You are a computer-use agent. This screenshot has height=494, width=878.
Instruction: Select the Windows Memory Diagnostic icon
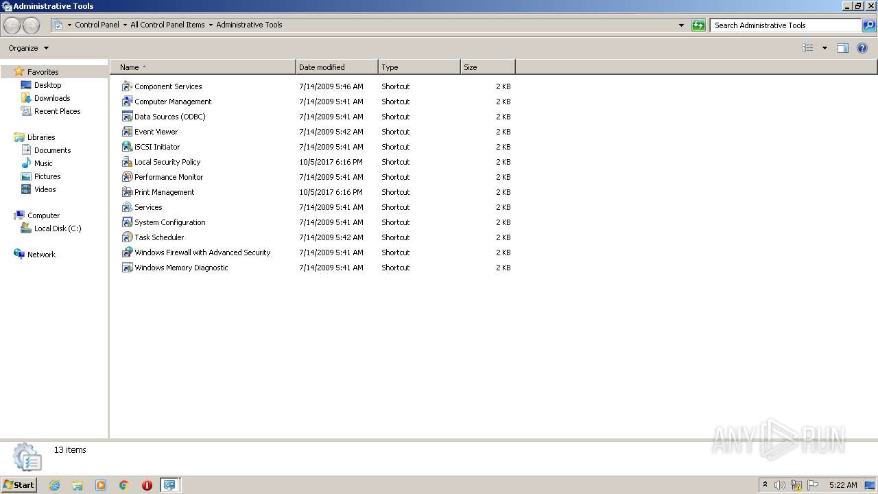pyautogui.click(x=127, y=268)
